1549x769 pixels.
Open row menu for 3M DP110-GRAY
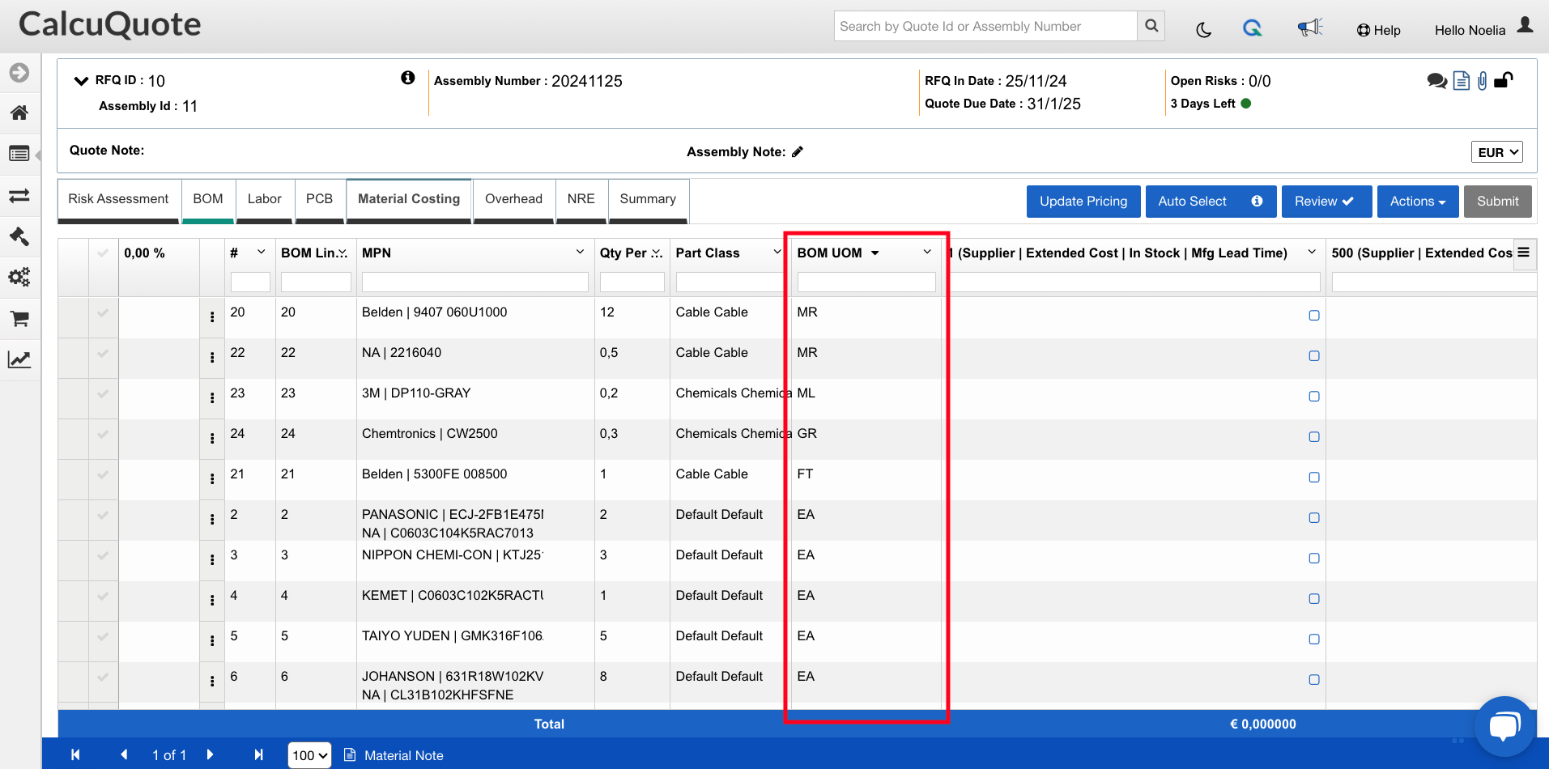point(212,398)
